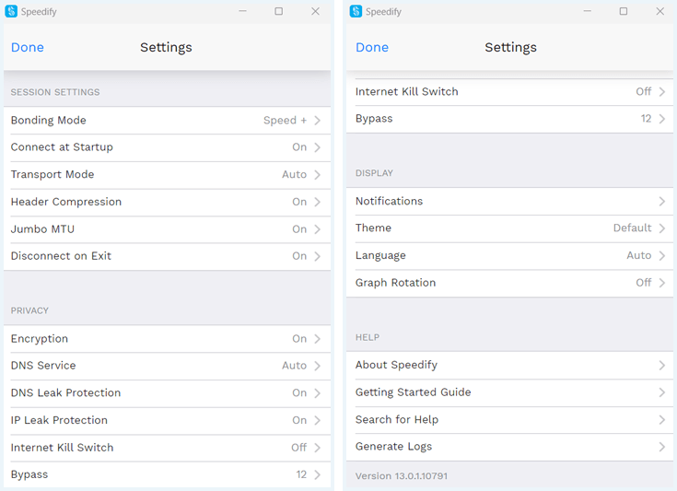Open the Theme setting
The width and height of the screenshot is (677, 491).
coord(509,228)
